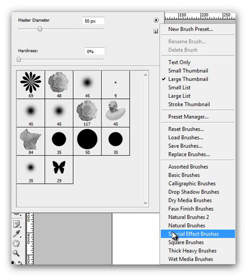
Task: Load Special Effect Brushes set
Action: click(x=198, y=234)
